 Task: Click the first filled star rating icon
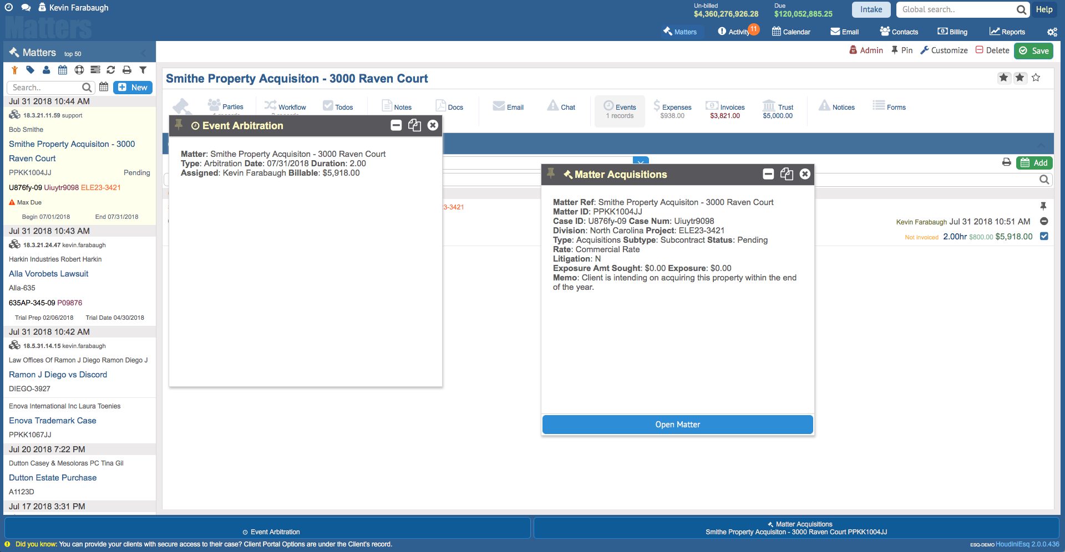click(1004, 78)
